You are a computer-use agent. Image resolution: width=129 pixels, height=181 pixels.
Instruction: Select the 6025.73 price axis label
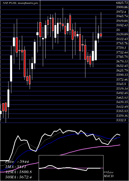point(122,3)
